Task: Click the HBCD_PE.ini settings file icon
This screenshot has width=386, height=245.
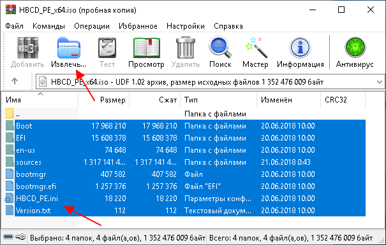Action: [10, 199]
